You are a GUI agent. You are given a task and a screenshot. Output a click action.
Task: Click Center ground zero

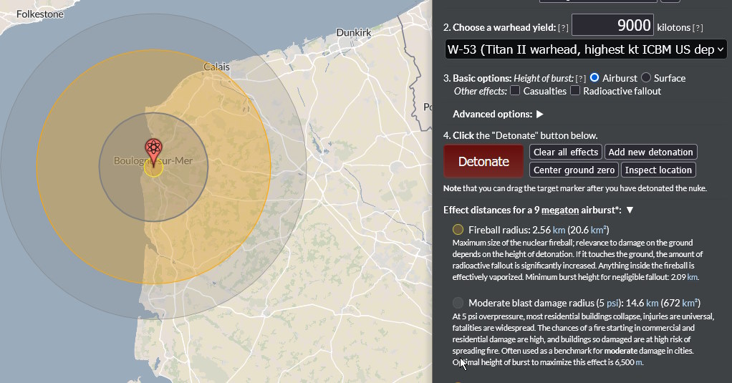pos(574,170)
